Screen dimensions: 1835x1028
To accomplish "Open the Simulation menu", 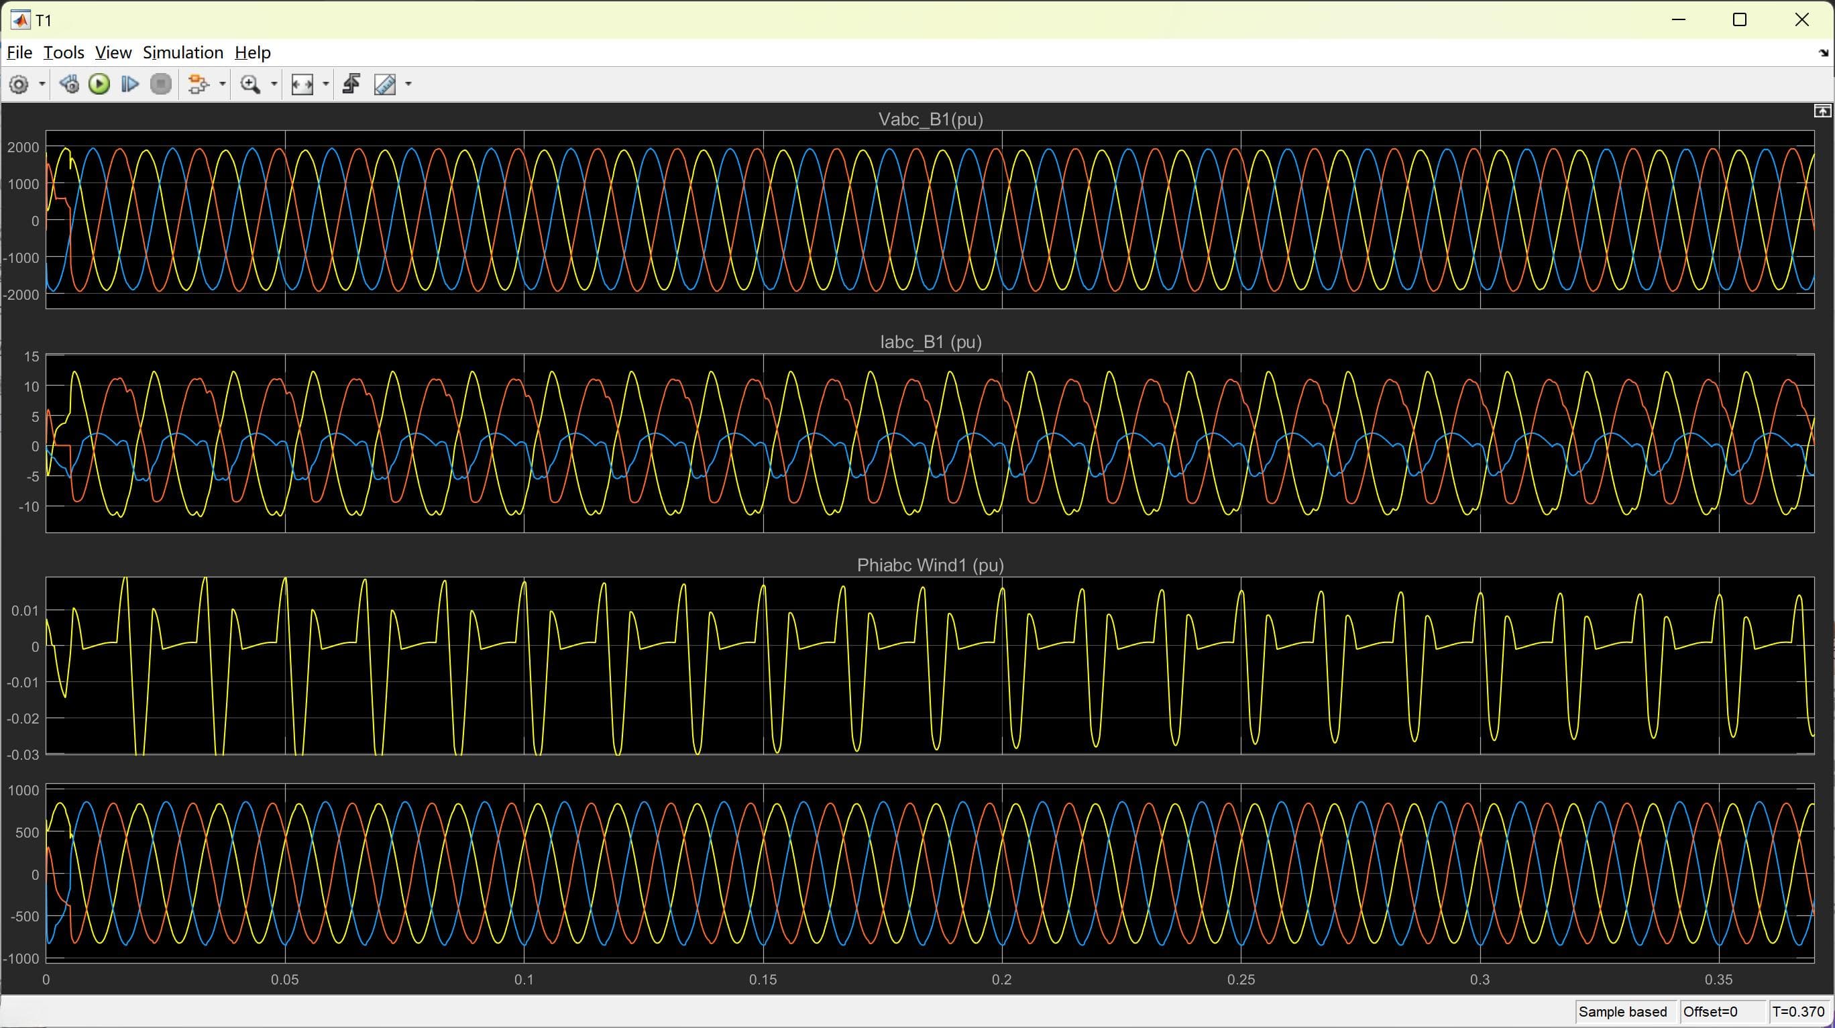I will point(183,53).
